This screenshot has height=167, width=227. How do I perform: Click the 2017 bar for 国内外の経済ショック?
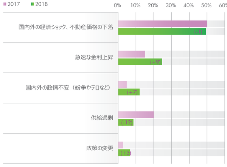click(x=162, y=24)
